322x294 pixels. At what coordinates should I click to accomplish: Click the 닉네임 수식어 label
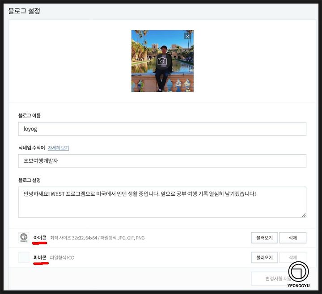(32, 148)
